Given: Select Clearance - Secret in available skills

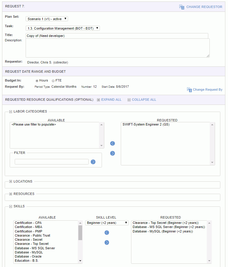Looking at the screenshot, I should pos(29,240).
